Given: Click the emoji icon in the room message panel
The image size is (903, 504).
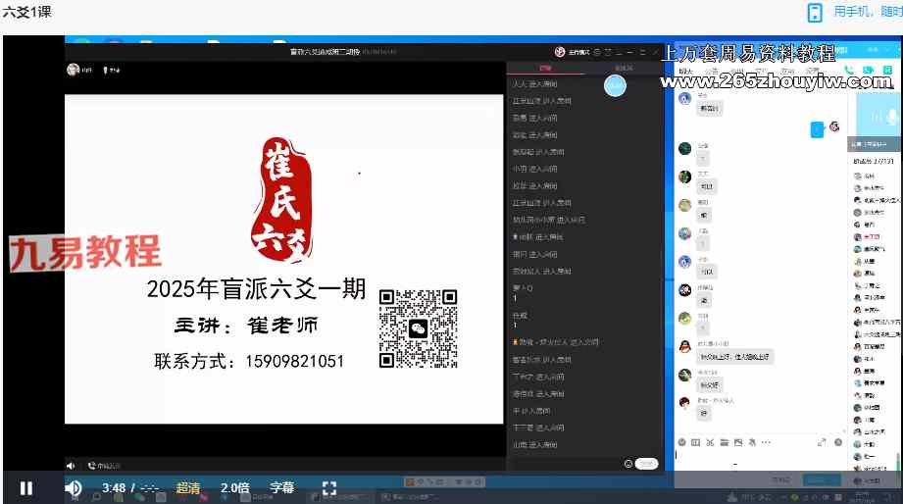Looking at the screenshot, I should coord(628,463).
